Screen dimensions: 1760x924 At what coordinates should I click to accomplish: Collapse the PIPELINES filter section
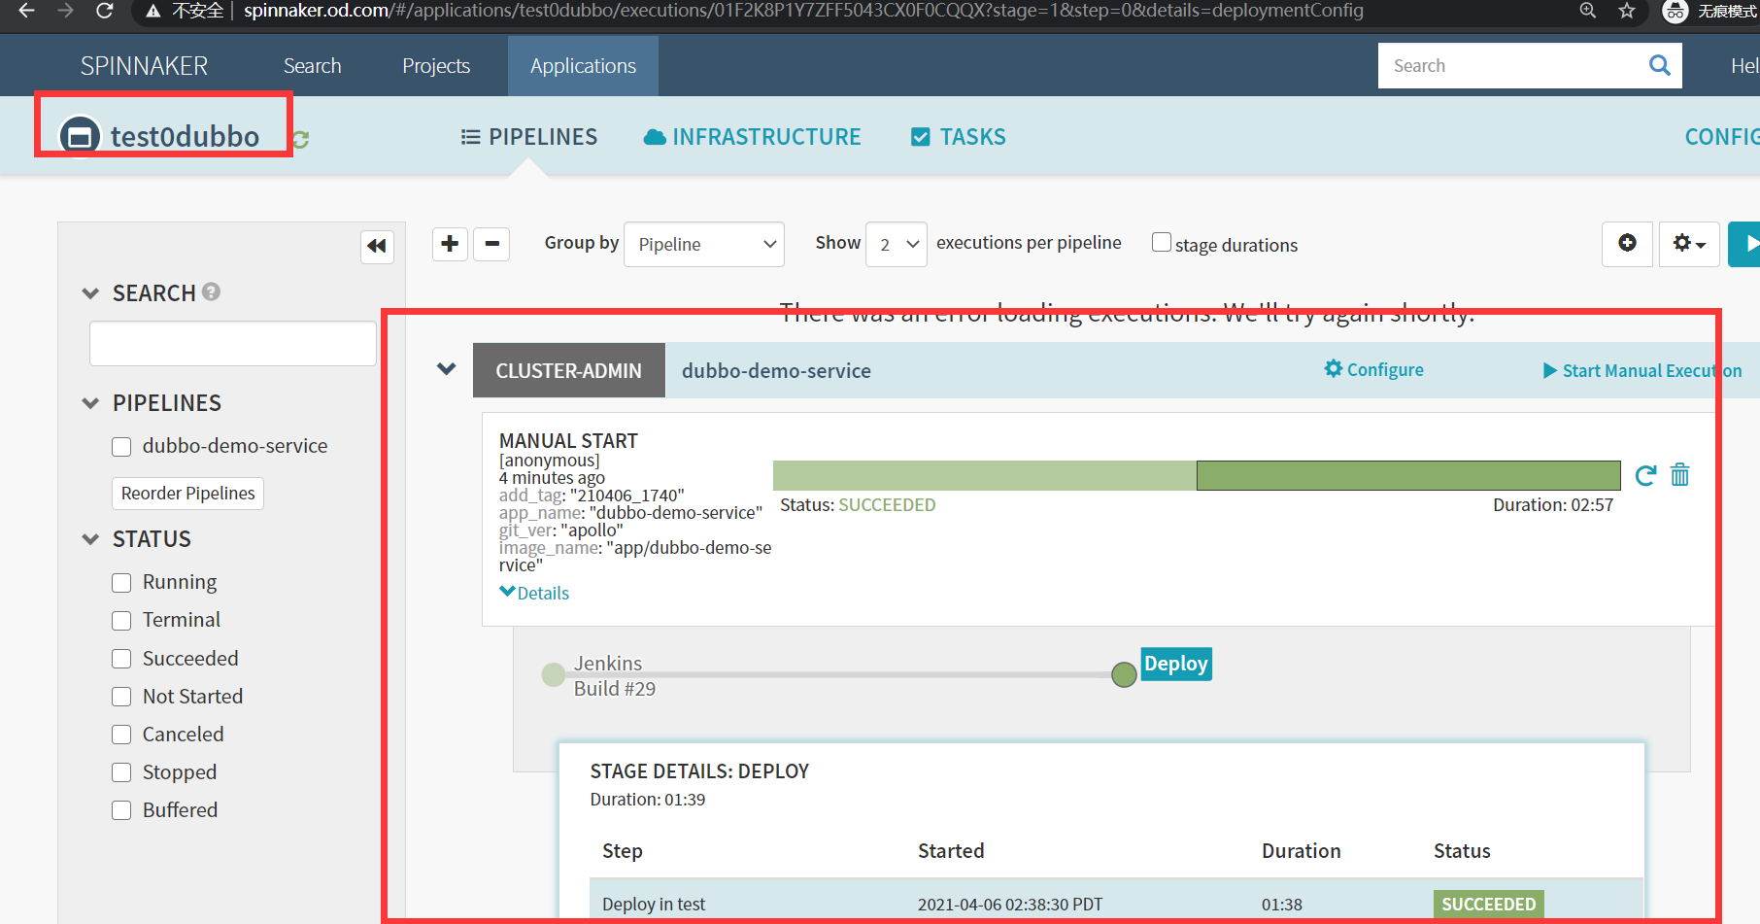(90, 403)
